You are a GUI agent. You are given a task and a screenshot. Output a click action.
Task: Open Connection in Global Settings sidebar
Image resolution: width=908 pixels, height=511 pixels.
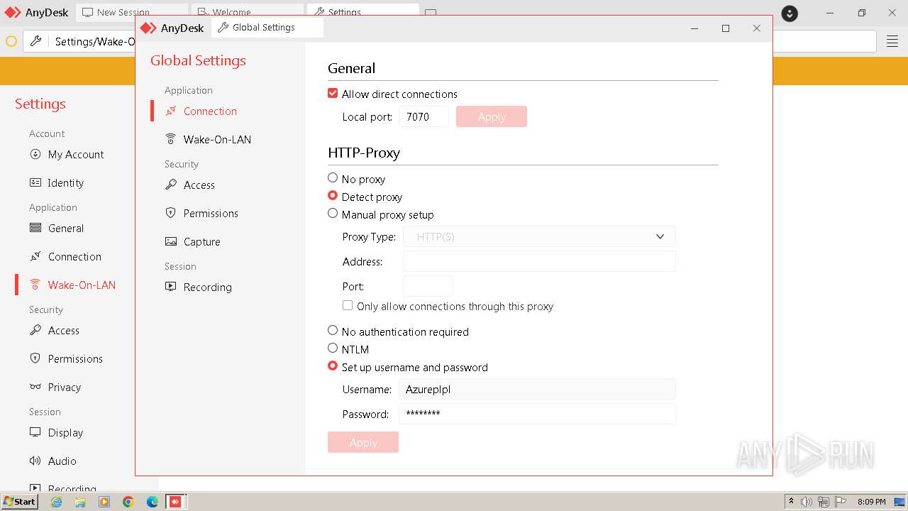pos(210,111)
